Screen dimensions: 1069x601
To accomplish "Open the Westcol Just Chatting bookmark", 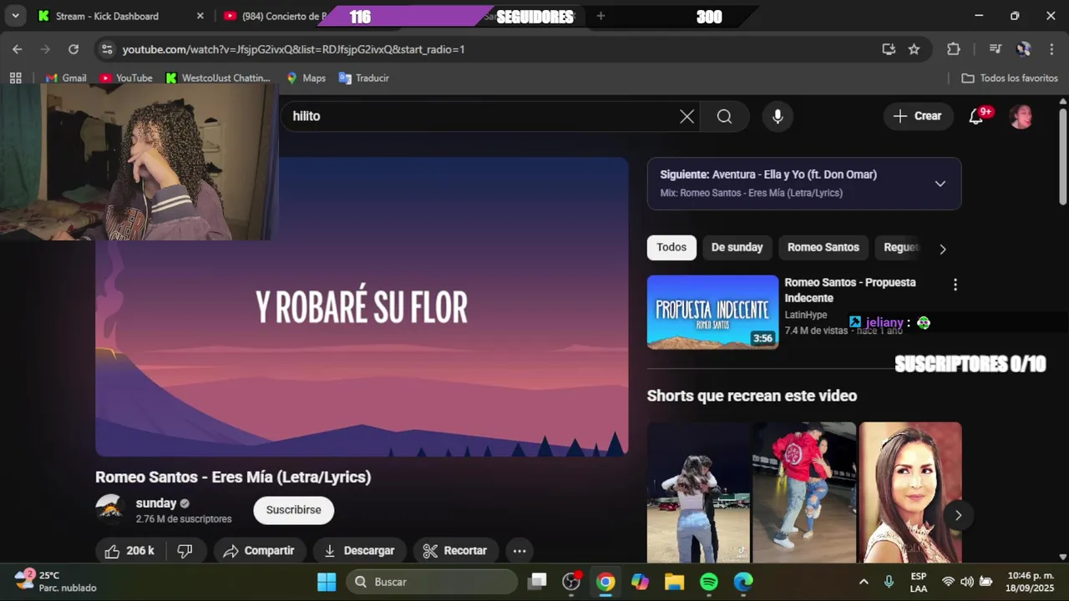I will (x=218, y=78).
